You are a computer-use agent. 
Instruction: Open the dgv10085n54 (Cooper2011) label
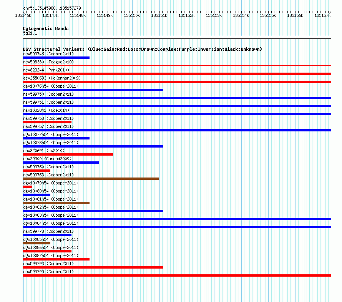[51, 239]
